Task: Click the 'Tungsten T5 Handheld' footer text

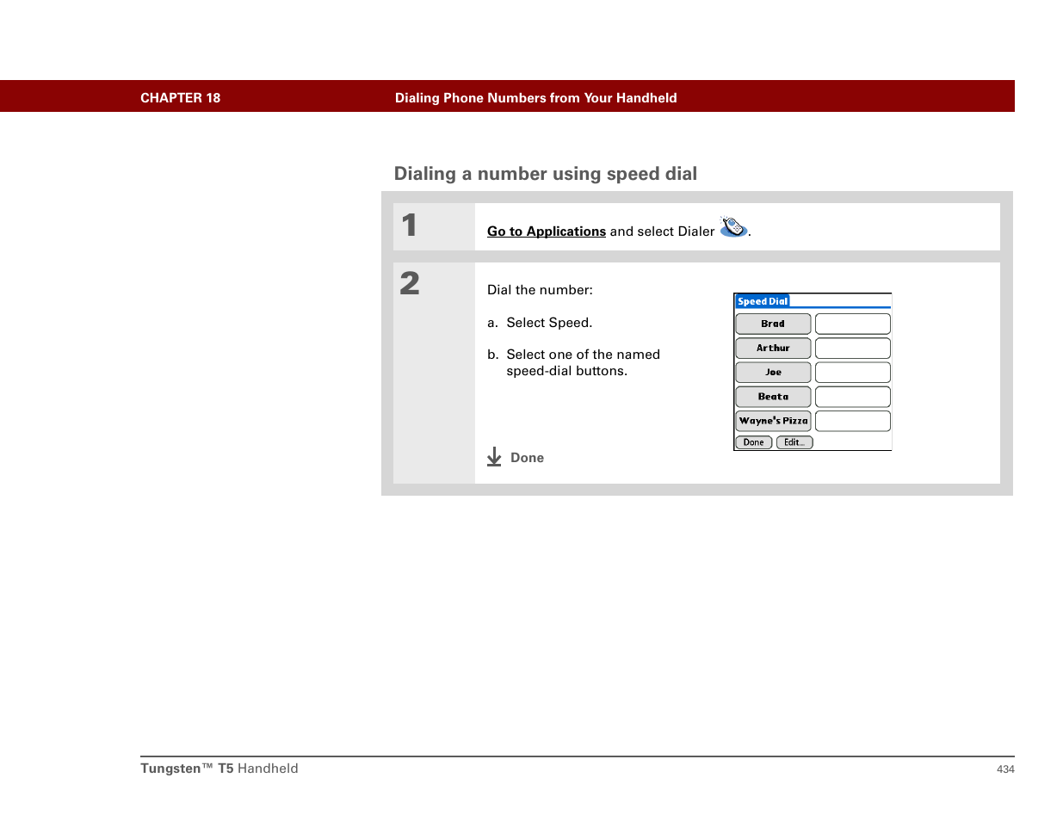Action: (219, 769)
